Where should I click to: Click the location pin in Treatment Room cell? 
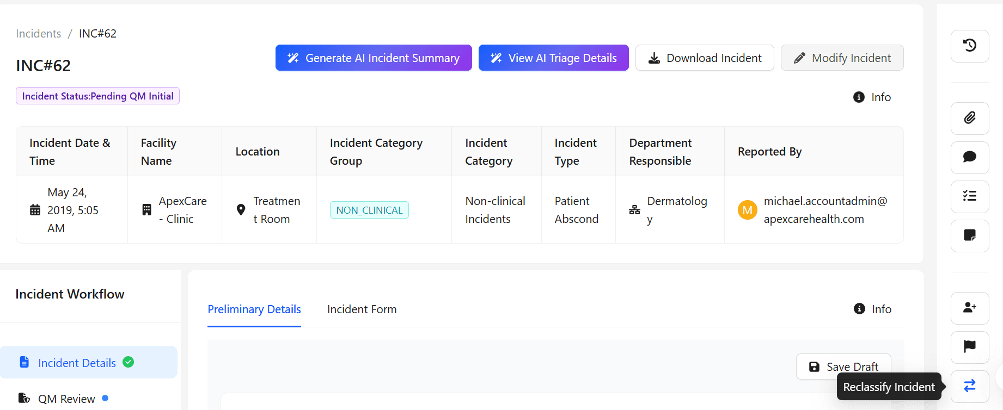pyautogui.click(x=241, y=209)
